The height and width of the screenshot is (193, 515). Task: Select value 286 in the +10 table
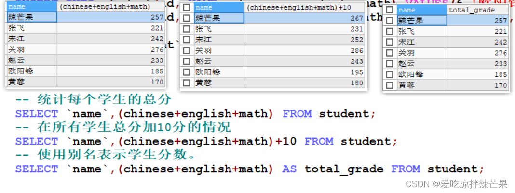[x=304, y=51]
